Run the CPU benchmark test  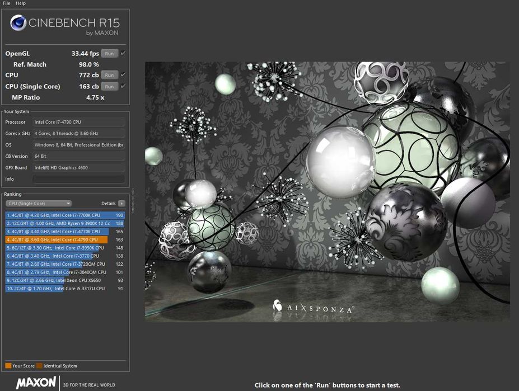(x=110, y=75)
